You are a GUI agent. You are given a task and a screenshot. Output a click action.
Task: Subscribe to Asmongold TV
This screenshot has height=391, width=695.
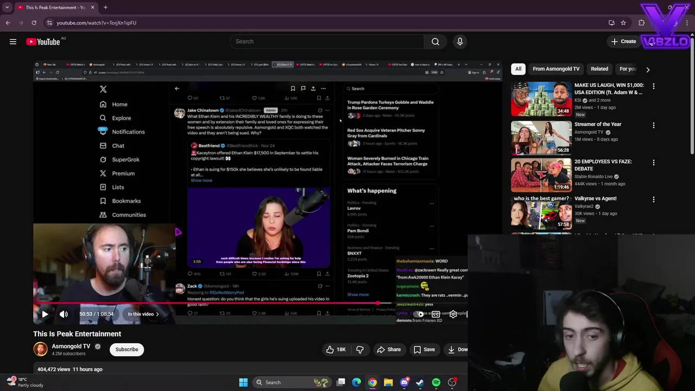coord(127,349)
